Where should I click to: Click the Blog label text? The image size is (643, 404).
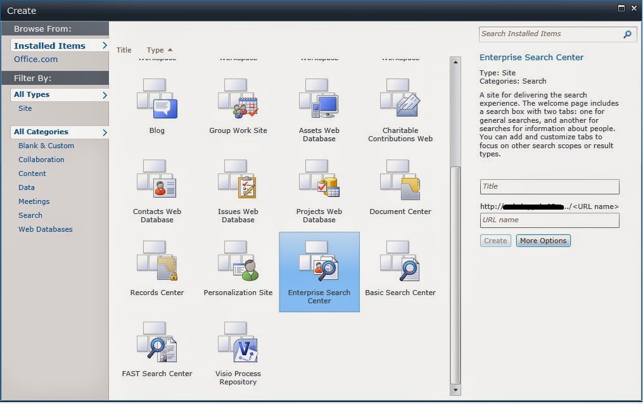pyautogui.click(x=156, y=130)
